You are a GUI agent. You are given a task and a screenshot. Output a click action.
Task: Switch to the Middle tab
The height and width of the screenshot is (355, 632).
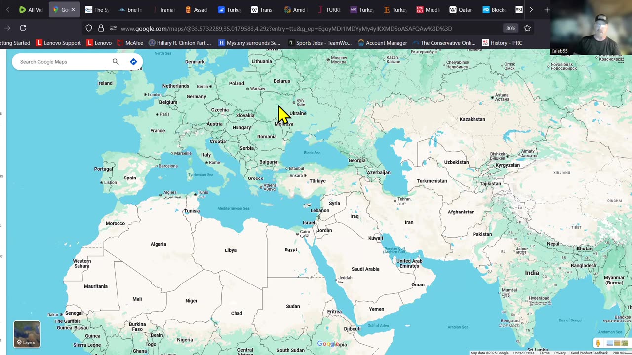tap(428, 10)
